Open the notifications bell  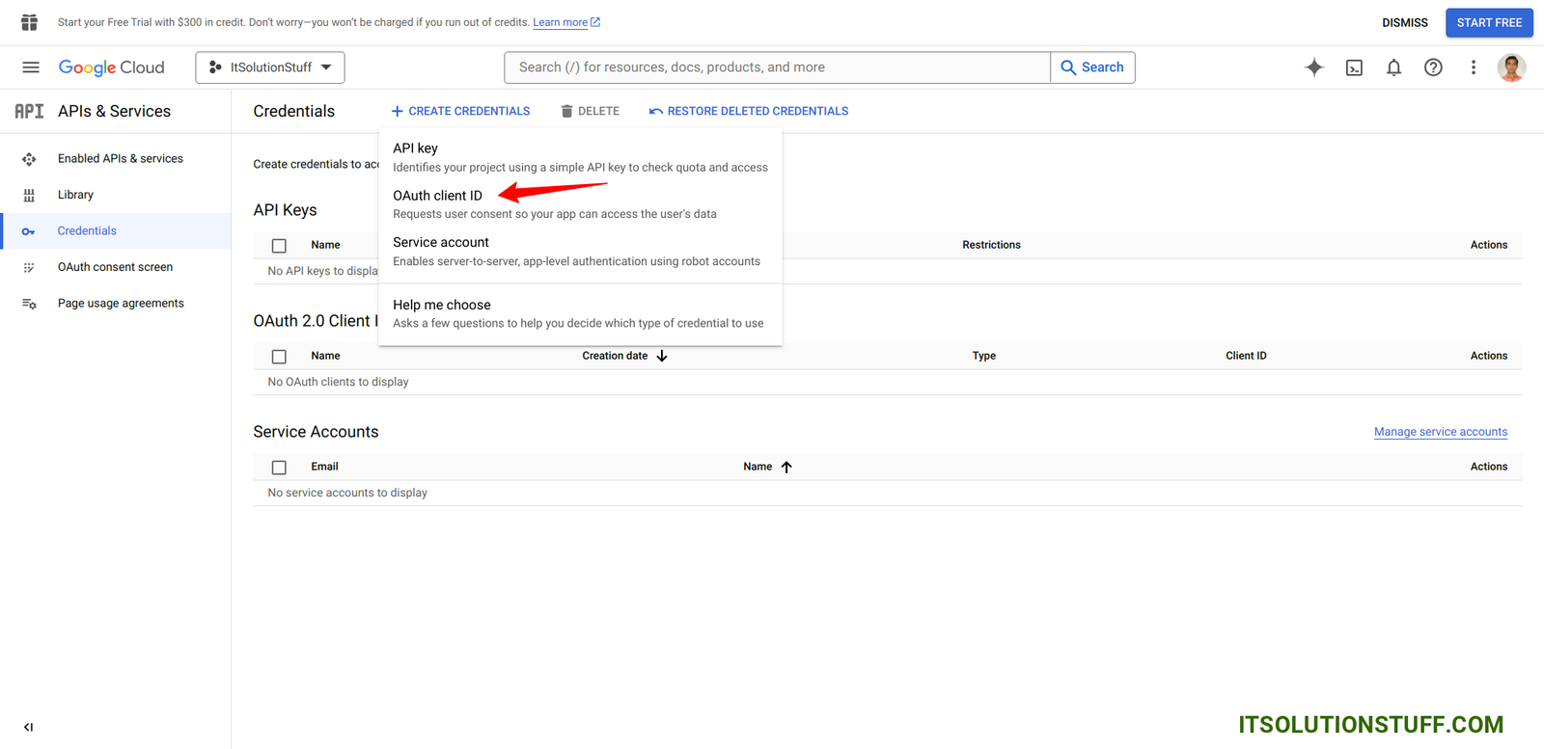(1393, 67)
